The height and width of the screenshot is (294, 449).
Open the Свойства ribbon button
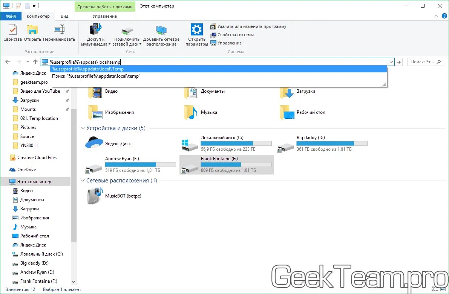(12, 33)
